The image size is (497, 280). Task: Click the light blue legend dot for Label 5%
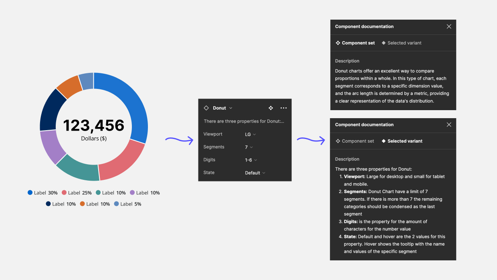pyautogui.click(x=116, y=204)
